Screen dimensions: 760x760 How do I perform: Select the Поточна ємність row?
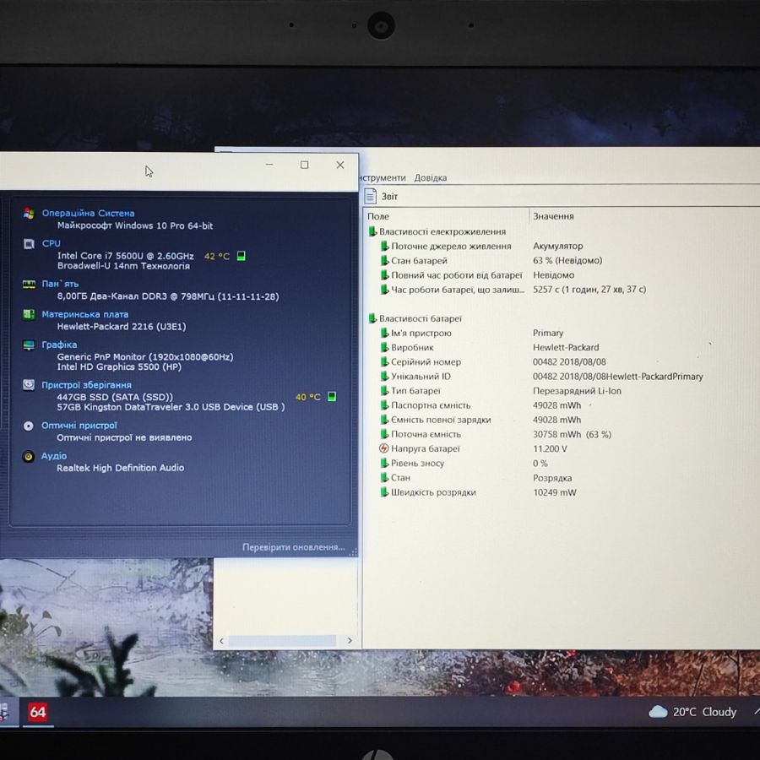[562, 434]
